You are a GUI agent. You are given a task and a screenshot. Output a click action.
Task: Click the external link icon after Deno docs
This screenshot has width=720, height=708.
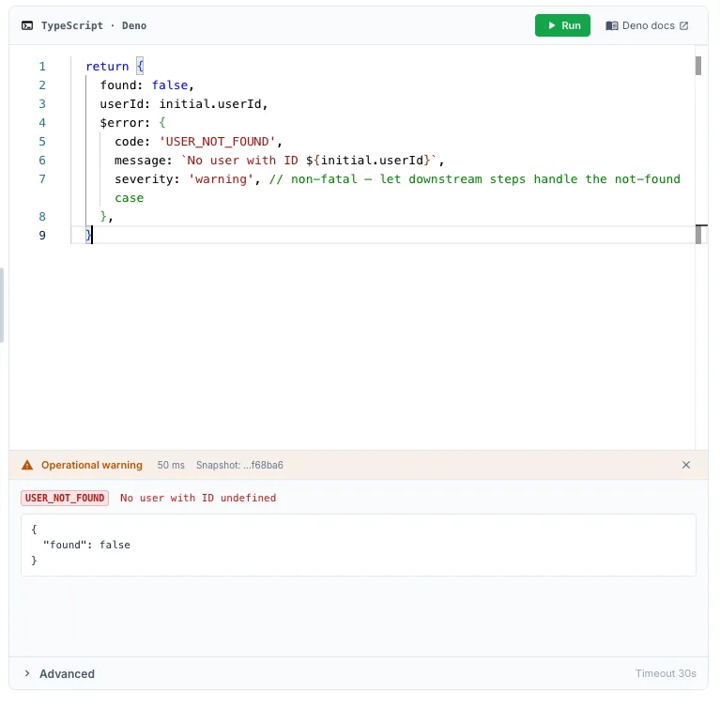click(x=684, y=25)
